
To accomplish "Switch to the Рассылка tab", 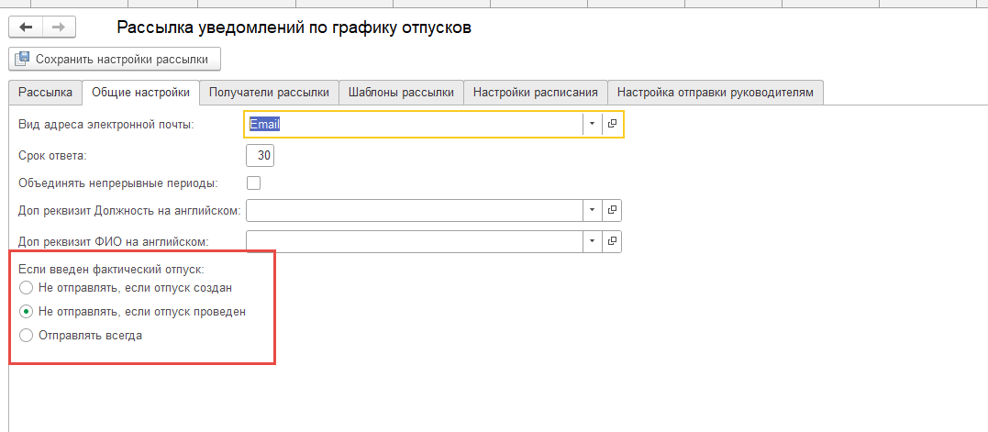I will (x=45, y=93).
